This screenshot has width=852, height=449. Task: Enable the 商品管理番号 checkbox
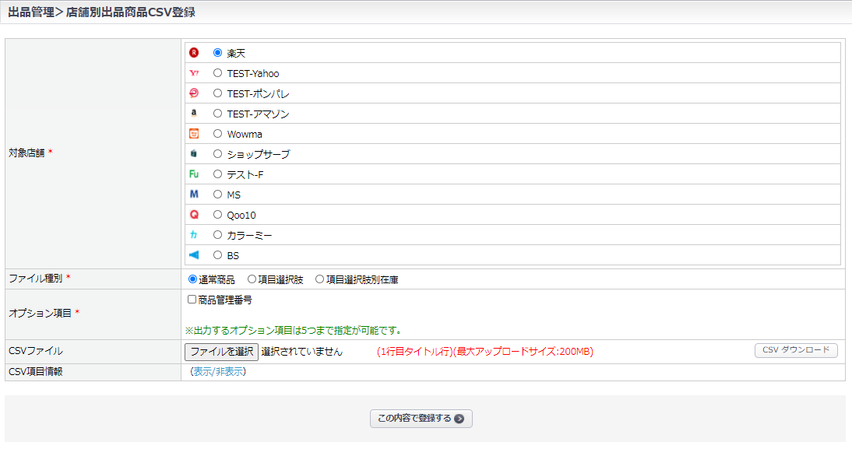(x=192, y=299)
